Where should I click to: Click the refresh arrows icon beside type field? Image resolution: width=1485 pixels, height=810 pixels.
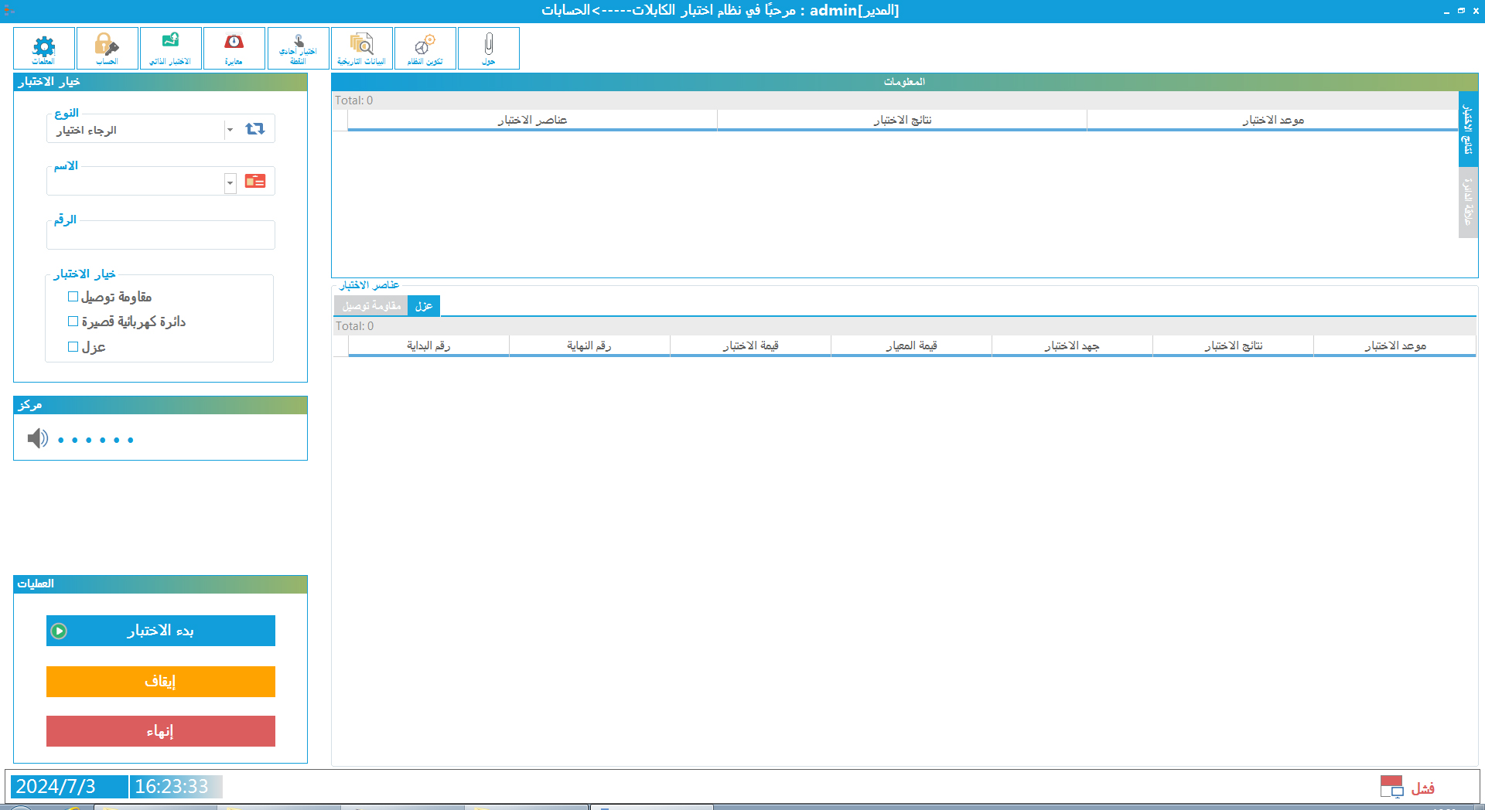pos(254,129)
